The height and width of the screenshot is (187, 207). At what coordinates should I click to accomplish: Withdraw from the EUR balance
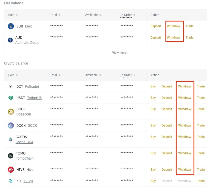click(x=173, y=26)
